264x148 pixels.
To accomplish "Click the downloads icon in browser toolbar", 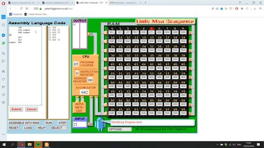I will [255, 9].
